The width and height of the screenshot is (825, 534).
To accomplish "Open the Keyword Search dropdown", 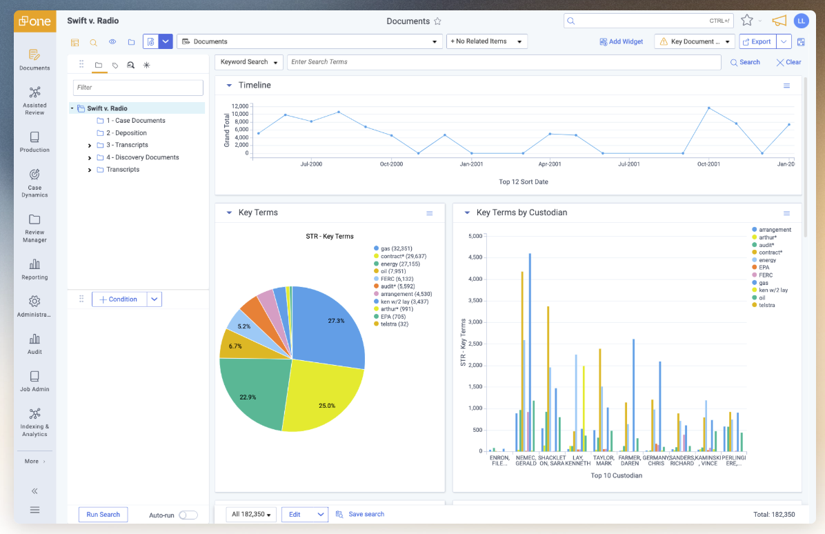I will pyautogui.click(x=248, y=62).
